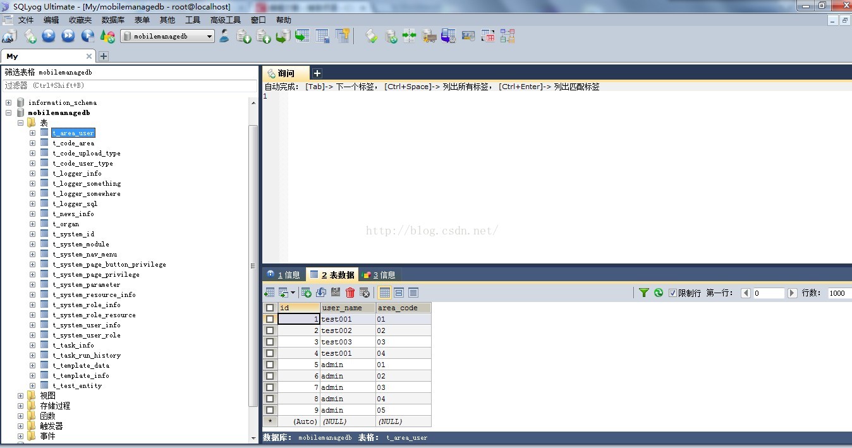Expand the 函数 functions folder
This screenshot has height=448, width=852.
pyautogui.click(x=21, y=416)
